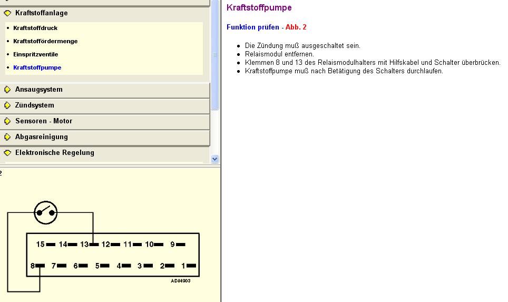The height and width of the screenshot is (302, 508).
Task: Click the switch symbol in the wiring diagram
Action: [x=45, y=212]
